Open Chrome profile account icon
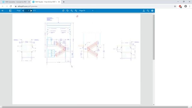 (x=186, y=6)
